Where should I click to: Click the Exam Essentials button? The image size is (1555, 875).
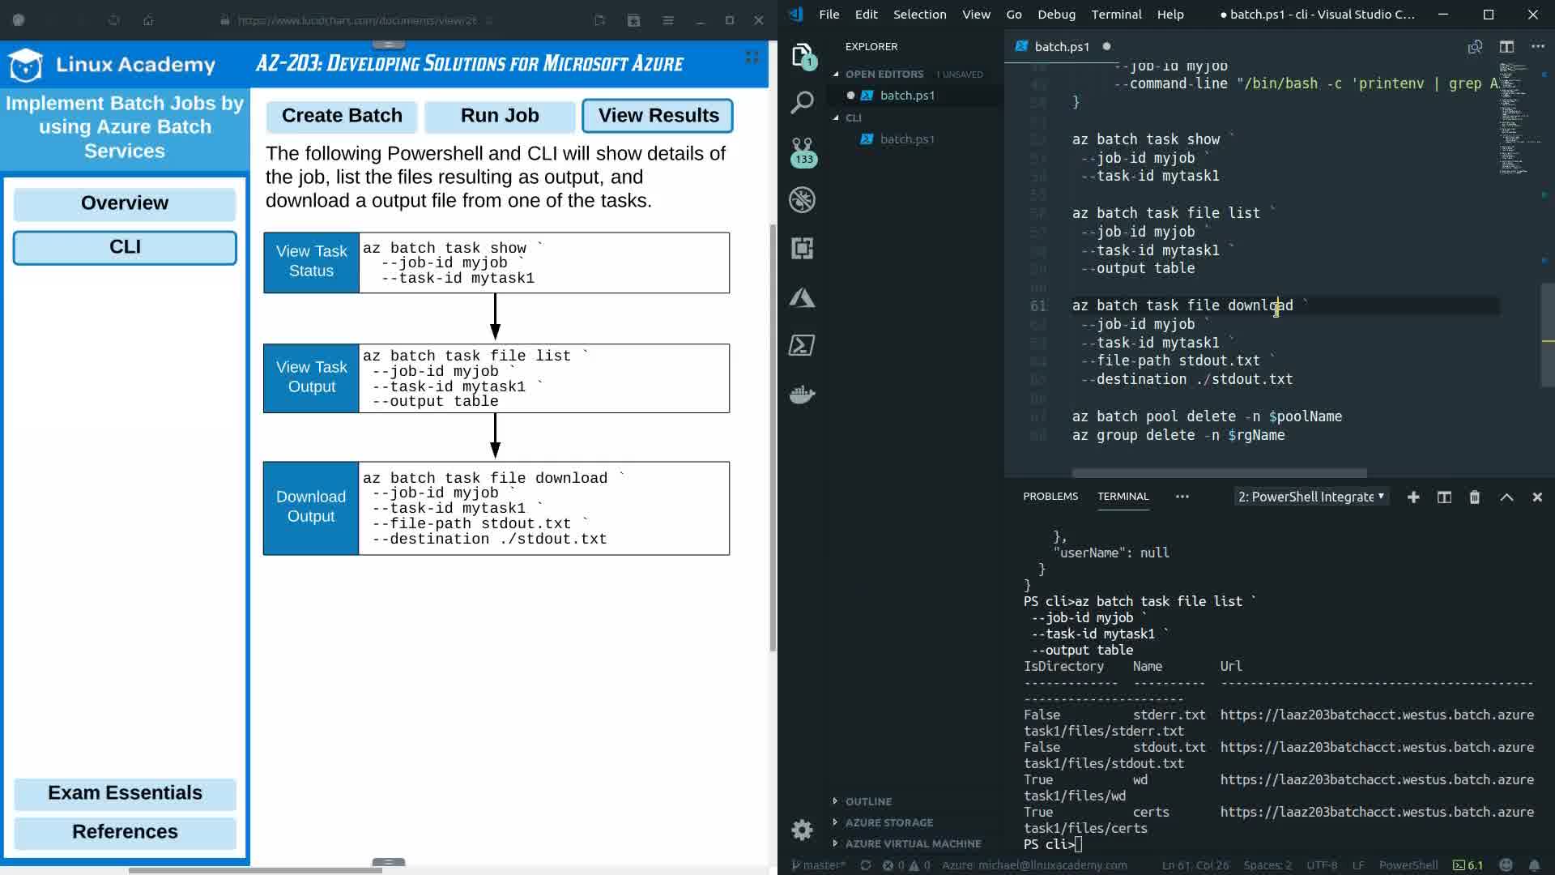125,793
